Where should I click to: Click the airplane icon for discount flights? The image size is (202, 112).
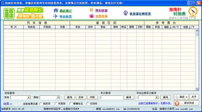point(56,16)
